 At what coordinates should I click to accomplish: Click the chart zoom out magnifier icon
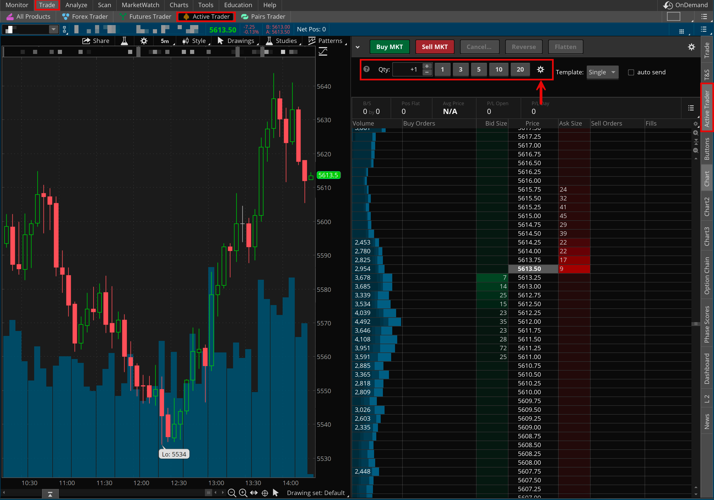point(232,493)
